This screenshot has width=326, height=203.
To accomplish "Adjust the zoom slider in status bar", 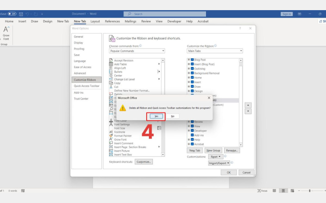I will click(310, 190).
